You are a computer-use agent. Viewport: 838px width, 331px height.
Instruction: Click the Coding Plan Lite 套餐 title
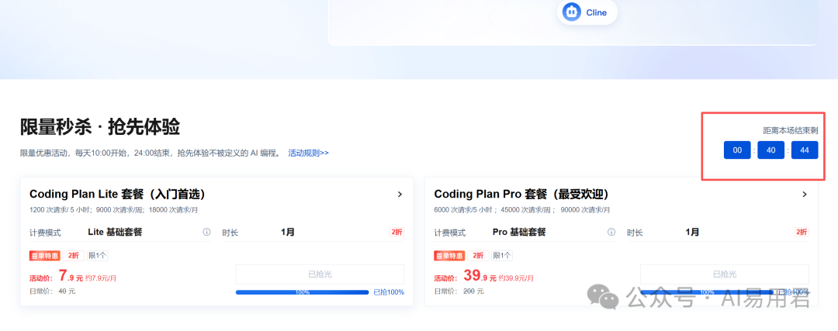pos(118,195)
